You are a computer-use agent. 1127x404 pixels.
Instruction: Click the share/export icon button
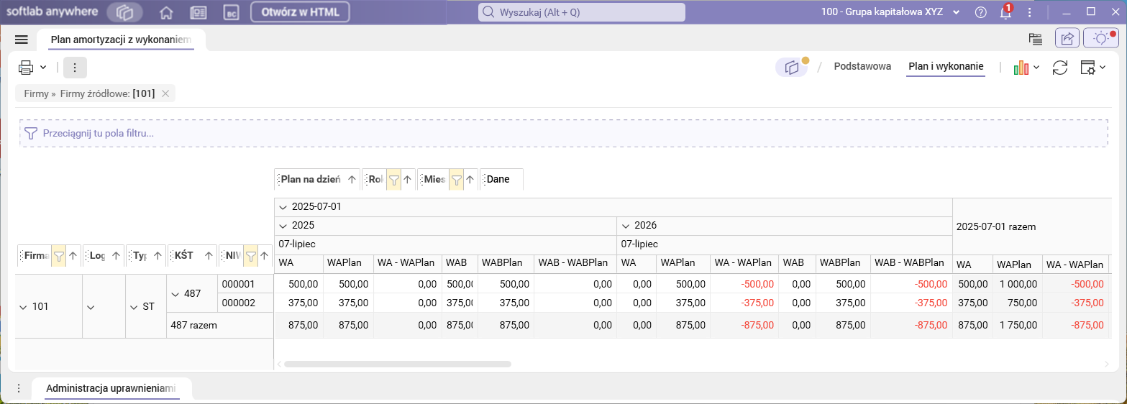pyautogui.click(x=1068, y=40)
